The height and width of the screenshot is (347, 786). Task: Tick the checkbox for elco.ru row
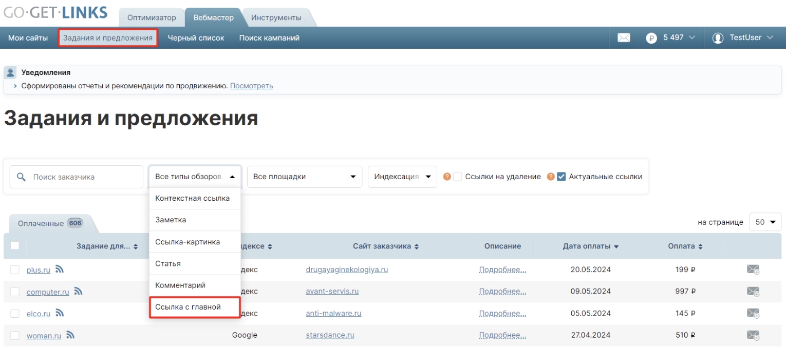(x=15, y=313)
